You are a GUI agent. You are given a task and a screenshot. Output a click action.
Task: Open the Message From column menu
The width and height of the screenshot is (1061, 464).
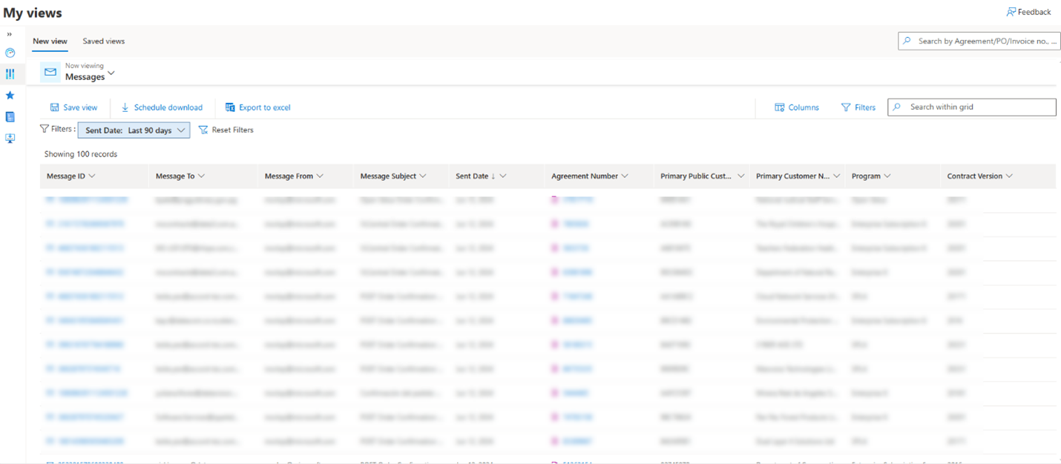tap(320, 176)
